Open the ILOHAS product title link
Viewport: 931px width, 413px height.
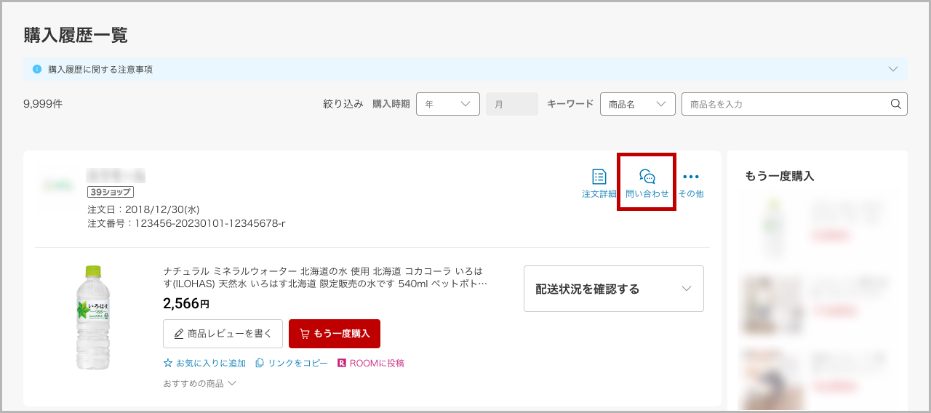325,277
